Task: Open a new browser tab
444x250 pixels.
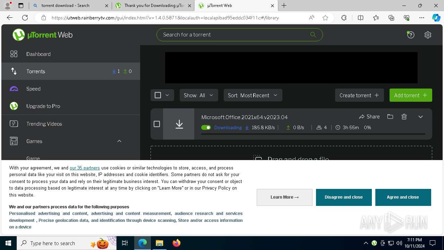Action: [x=284, y=6]
